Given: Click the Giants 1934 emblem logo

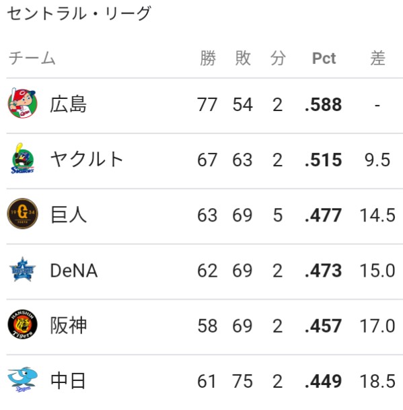Looking at the screenshot, I should point(22,213).
